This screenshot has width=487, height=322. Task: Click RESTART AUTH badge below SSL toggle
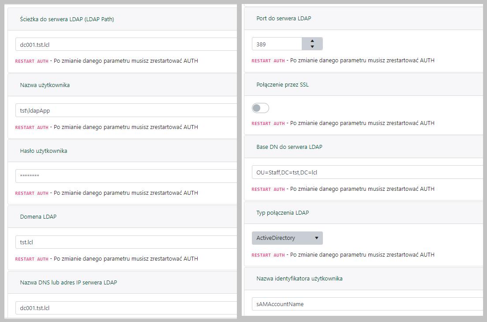[268, 123]
